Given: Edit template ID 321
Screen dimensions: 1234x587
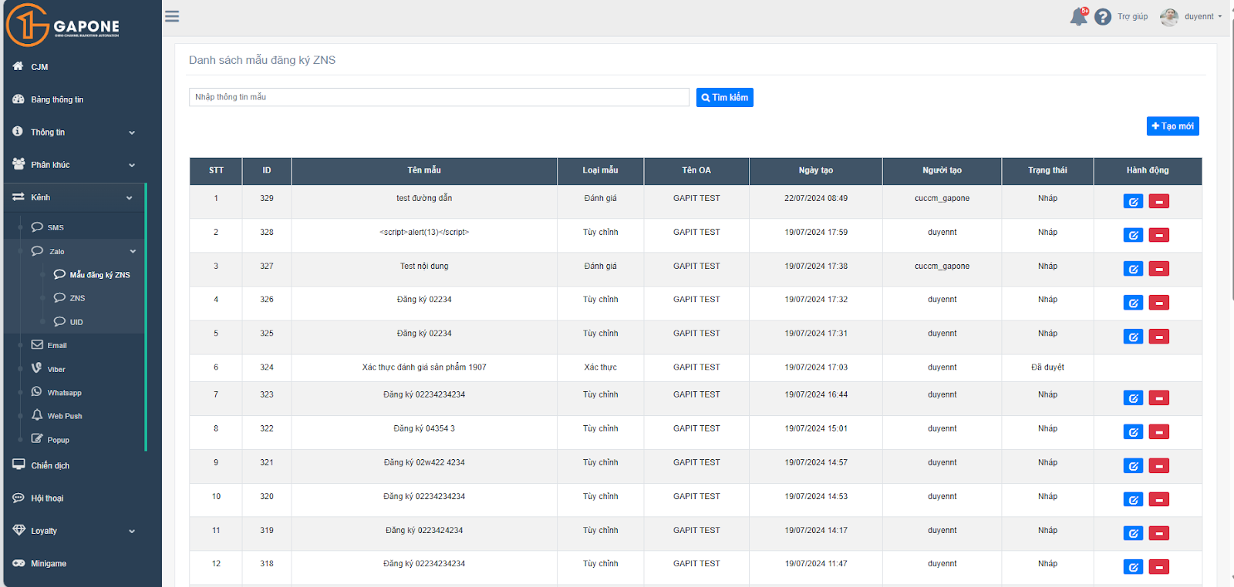Looking at the screenshot, I should coord(1133,466).
